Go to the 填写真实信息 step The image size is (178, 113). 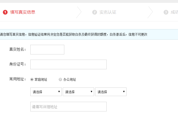[22, 12]
